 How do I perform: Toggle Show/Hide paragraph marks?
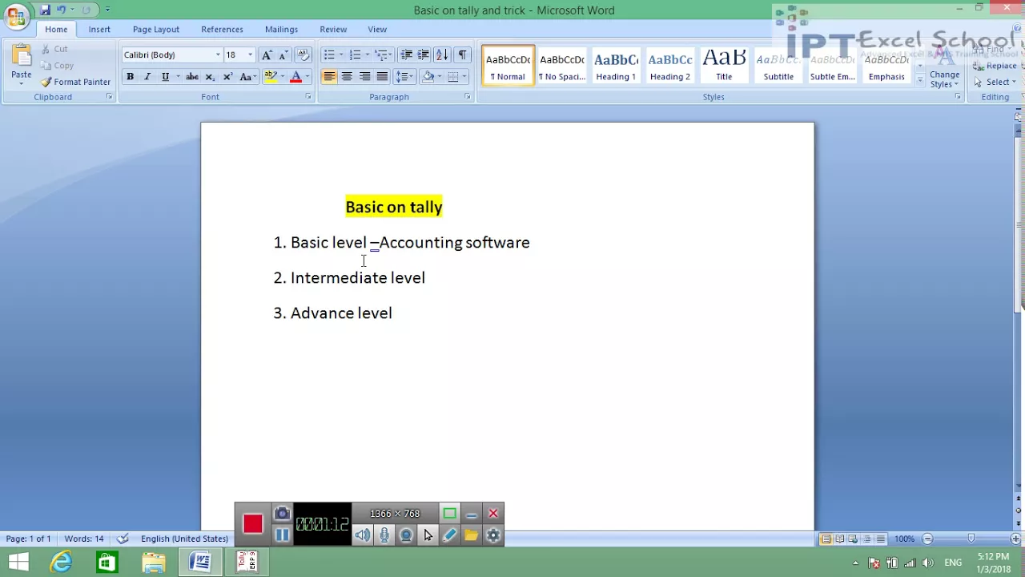(462, 55)
